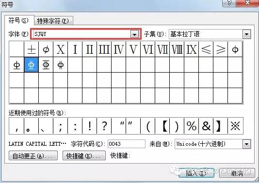
Task: Click the 取消 cancel button
Action: (x=237, y=173)
